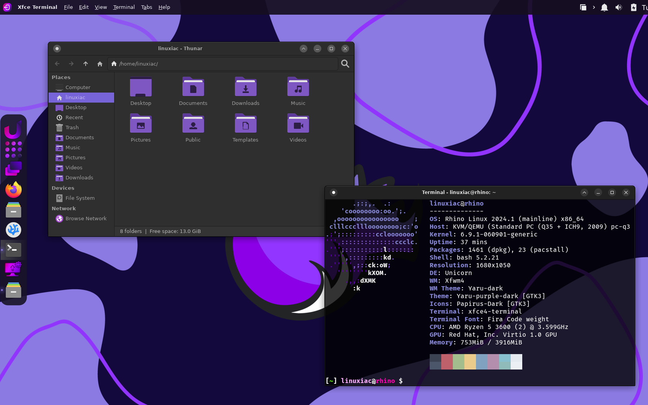Image resolution: width=648 pixels, height=405 pixels.
Task: Open system settings monitor icon in dock
Action: click(13, 269)
